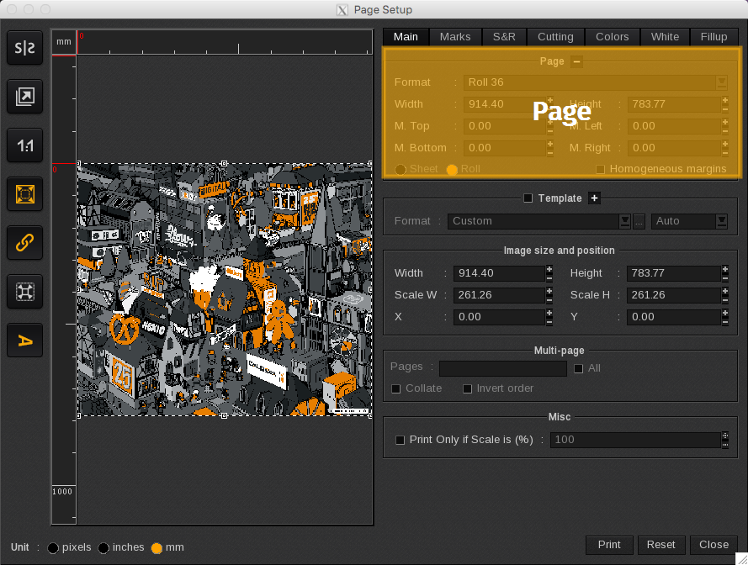This screenshot has height=565, width=748.
Task: Toggle the chain link proportions icon
Action: coord(25,243)
